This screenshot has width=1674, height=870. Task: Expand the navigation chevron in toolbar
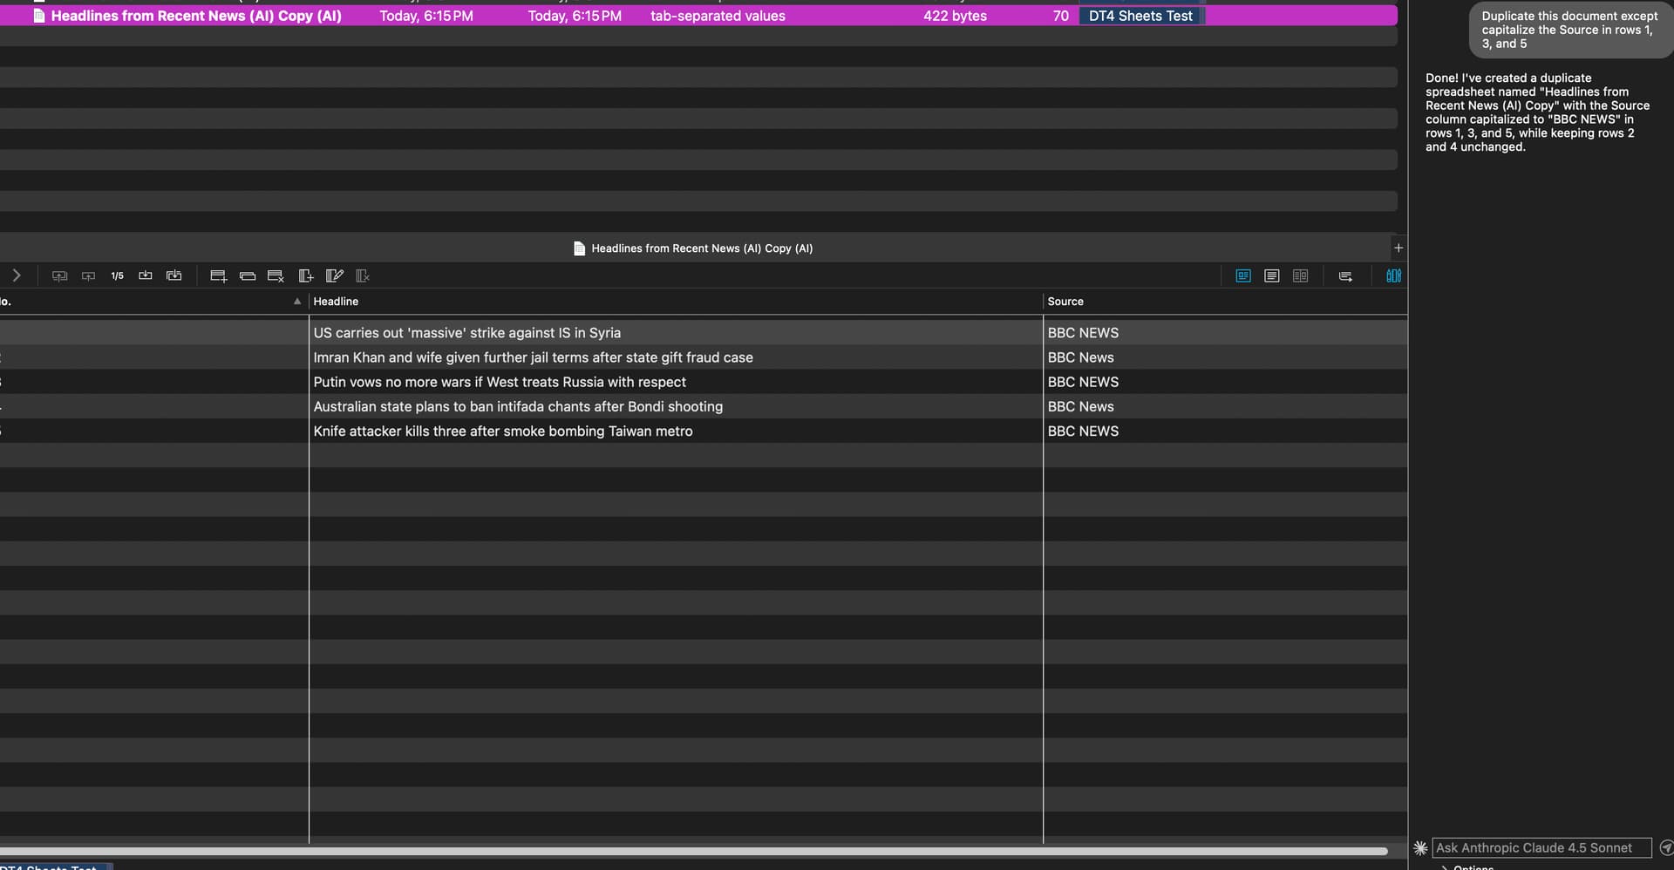point(16,276)
